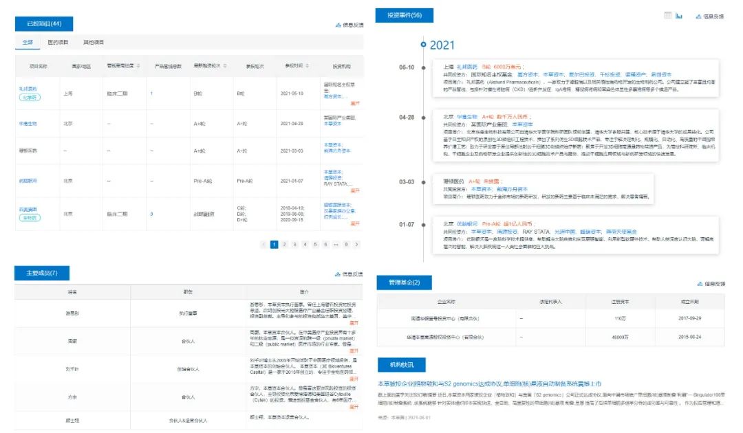This screenshot has height=433, width=743.
Task: Switch investment events to table view icon
Action: pos(667,16)
